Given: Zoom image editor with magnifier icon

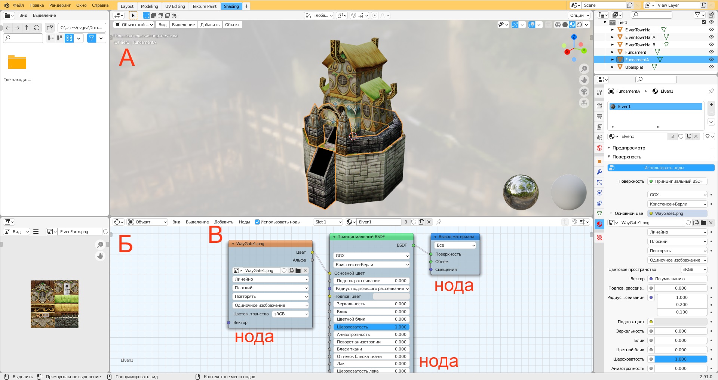Looking at the screenshot, I should [100, 245].
